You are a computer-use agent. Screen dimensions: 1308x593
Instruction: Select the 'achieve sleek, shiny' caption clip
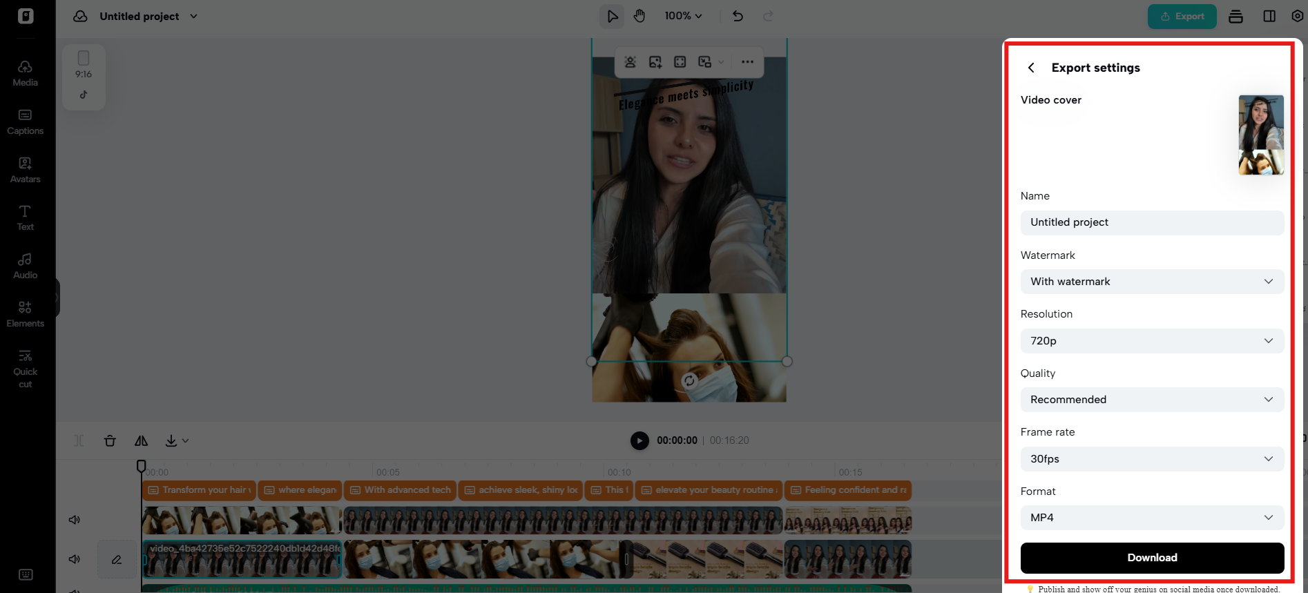pos(520,490)
